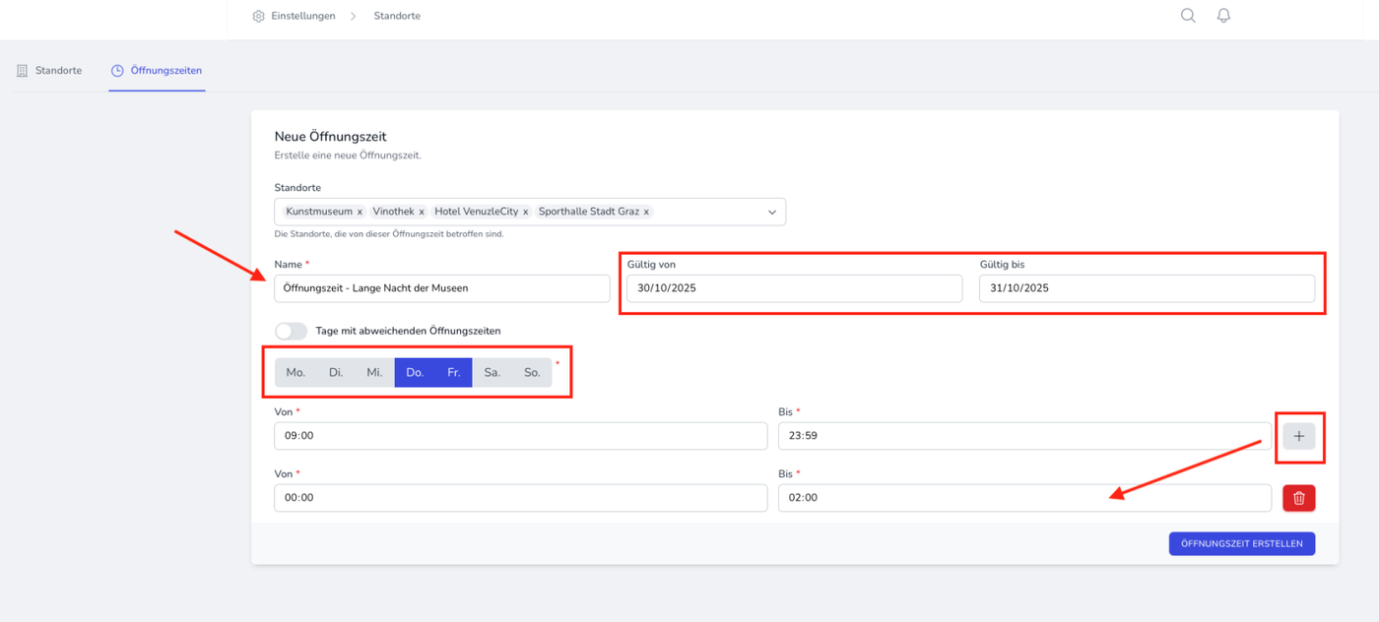Deselect the Do. weekday button
The width and height of the screenshot is (1379, 622).
click(415, 372)
